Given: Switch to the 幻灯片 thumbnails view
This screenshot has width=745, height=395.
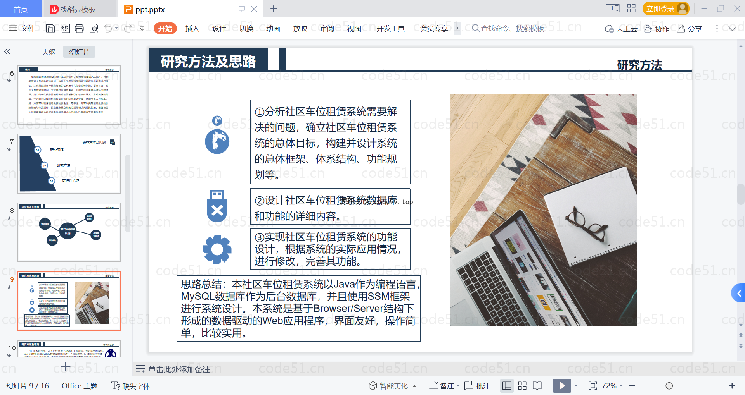Looking at the screenshot, I should (79, 52).
